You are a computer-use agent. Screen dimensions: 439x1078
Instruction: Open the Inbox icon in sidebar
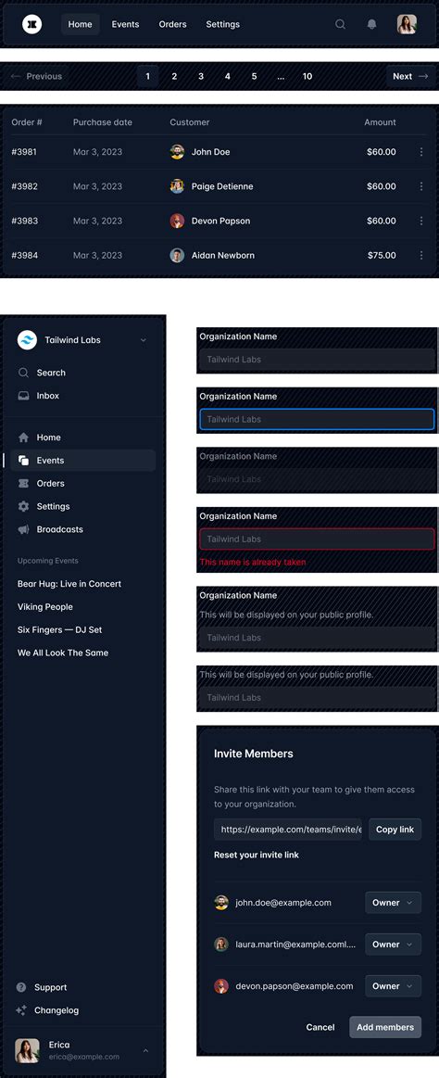pyautogui.click(x=23, y=396)
